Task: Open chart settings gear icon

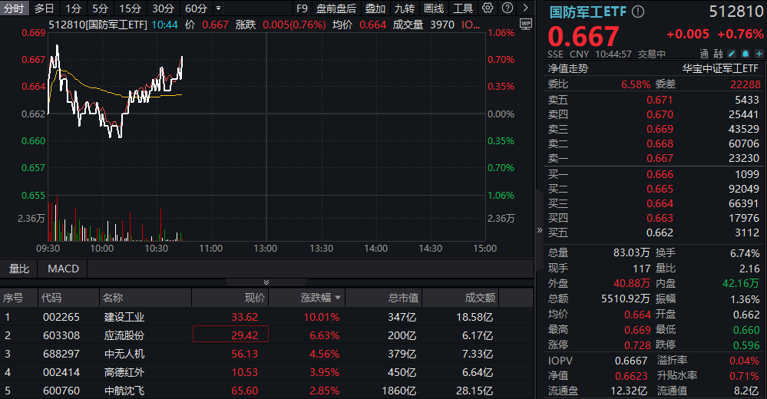Action: (488, 8)
